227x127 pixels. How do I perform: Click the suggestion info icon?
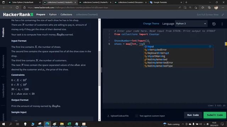[x=210, y=47]
